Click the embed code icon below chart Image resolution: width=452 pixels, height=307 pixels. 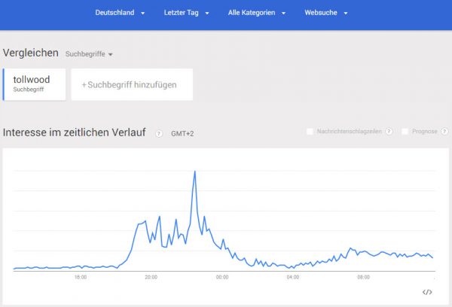click(x=427, y=292)
